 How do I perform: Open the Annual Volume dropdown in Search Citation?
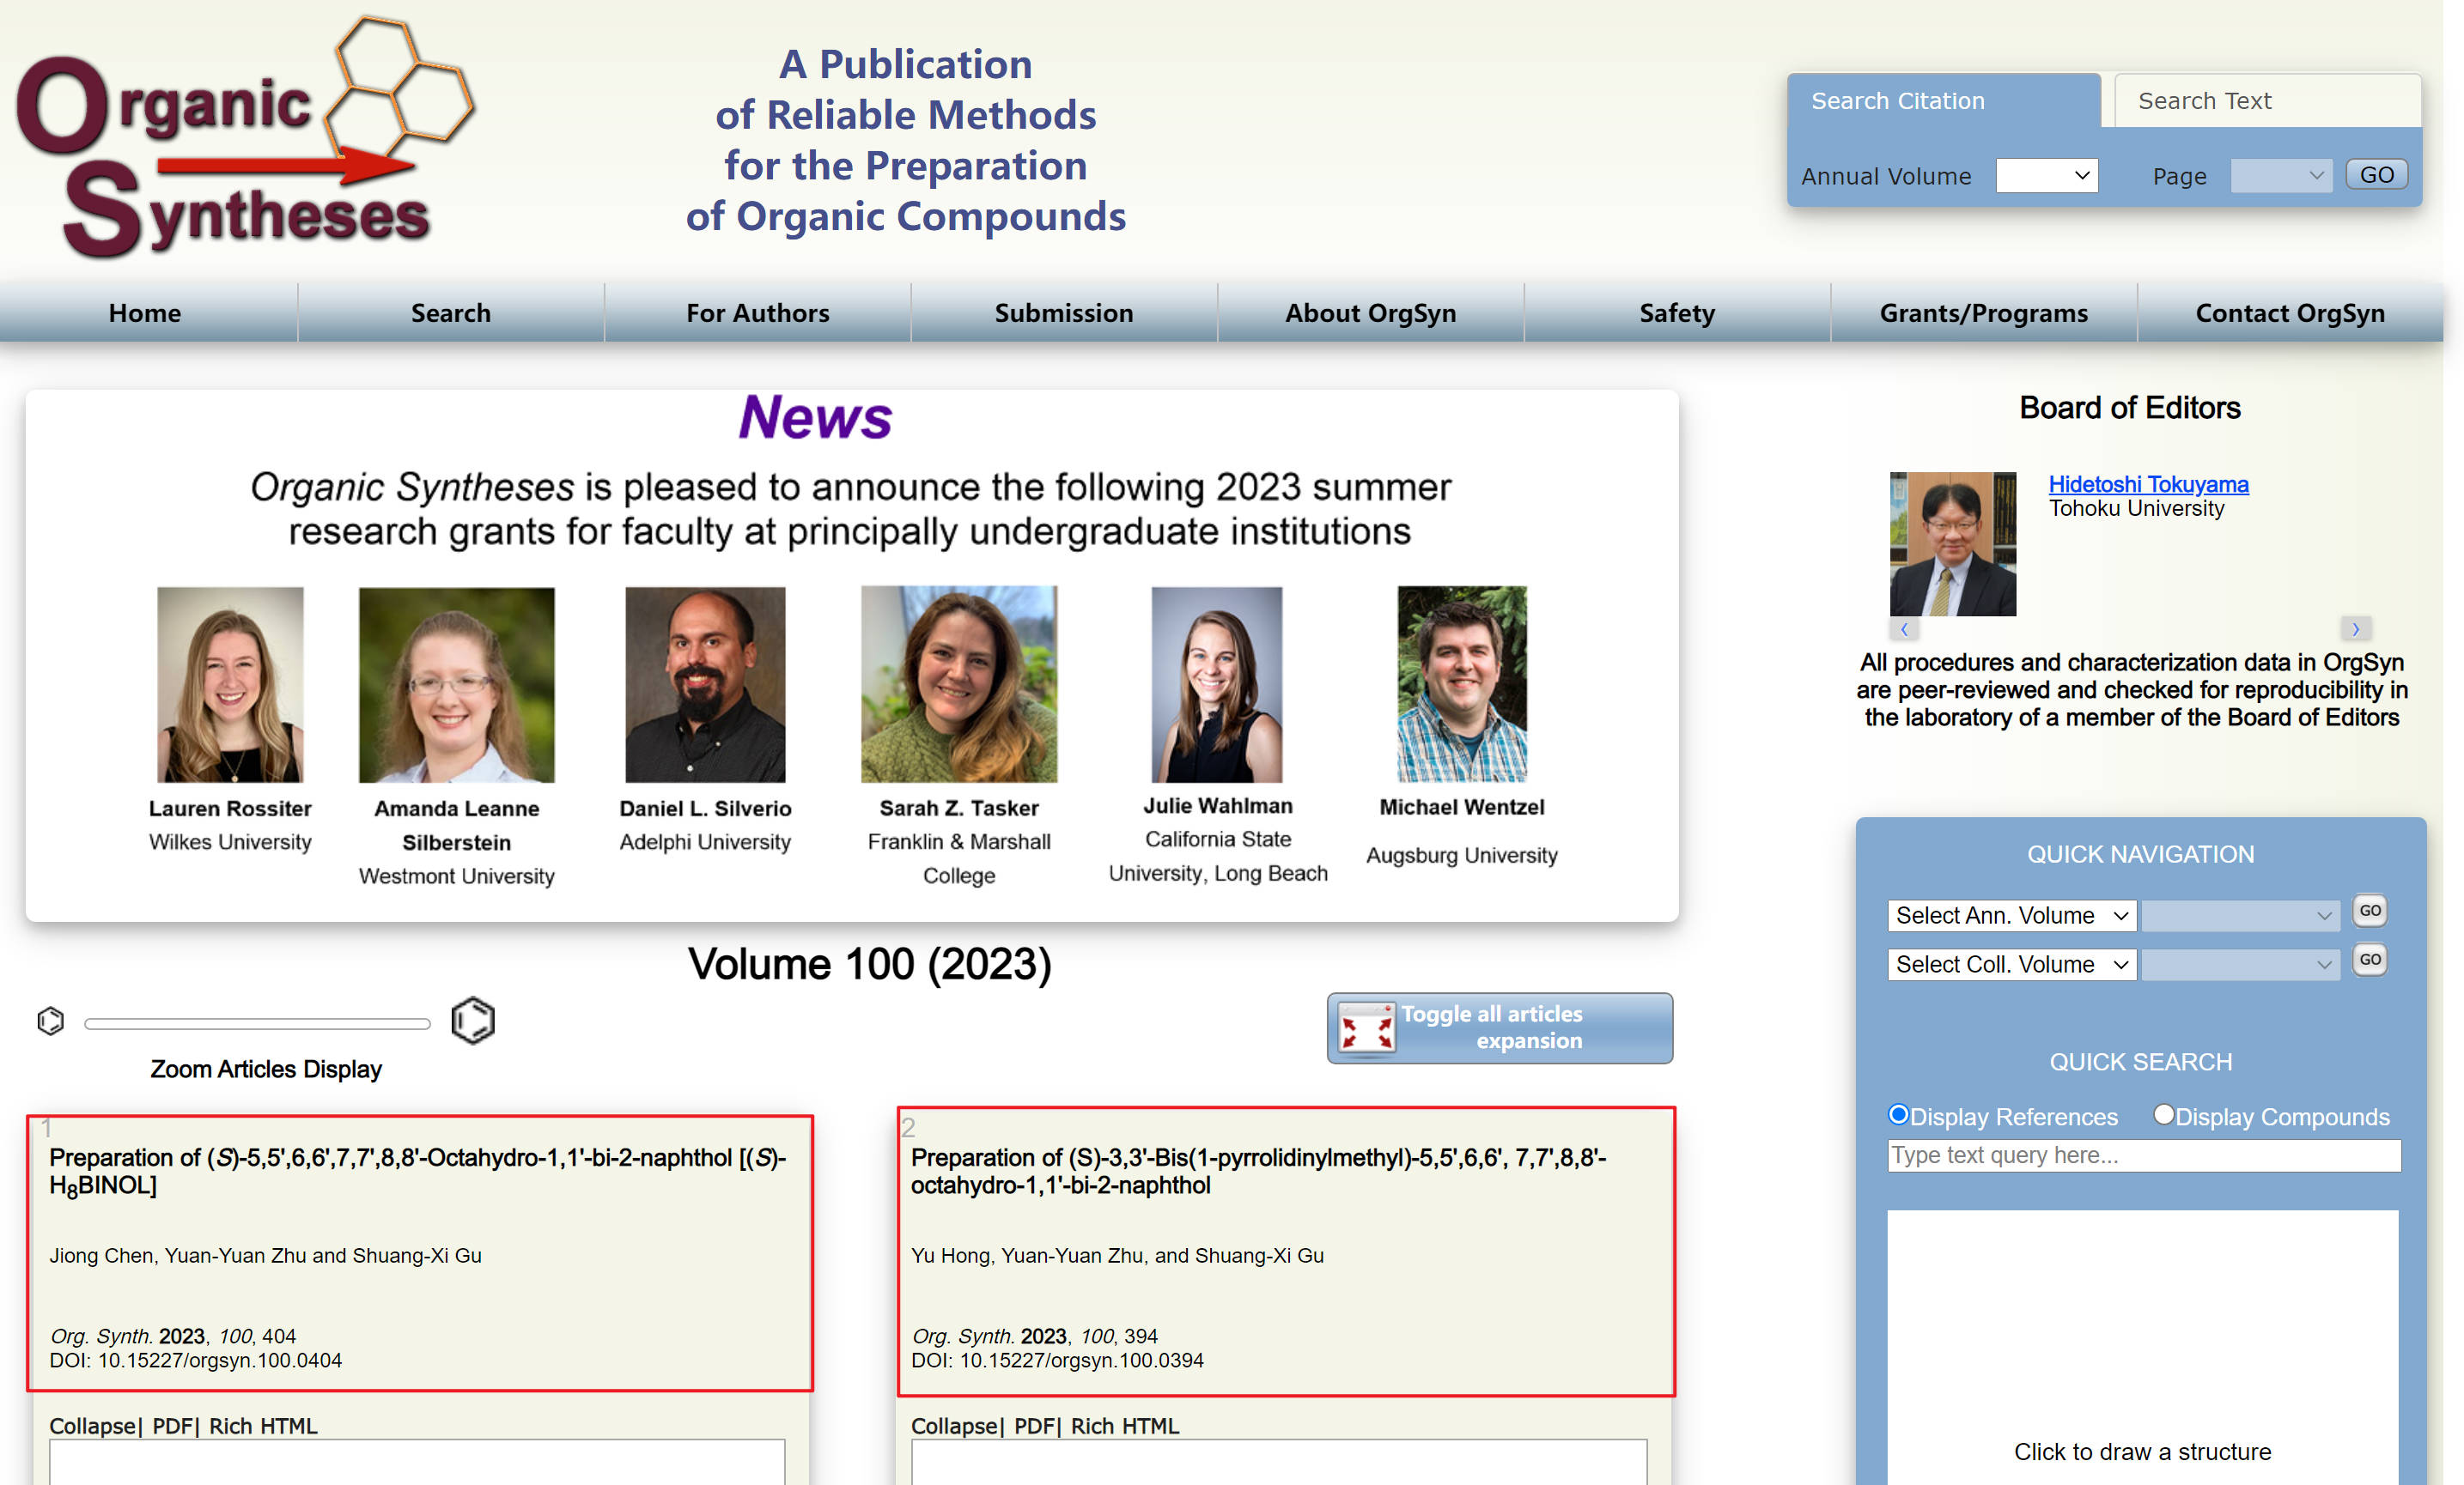tap(2045, 176)
